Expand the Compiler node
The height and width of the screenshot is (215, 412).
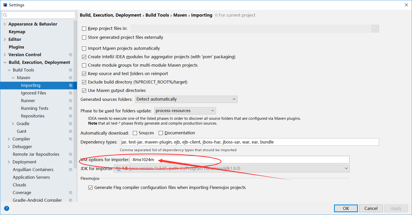[9, 139]
